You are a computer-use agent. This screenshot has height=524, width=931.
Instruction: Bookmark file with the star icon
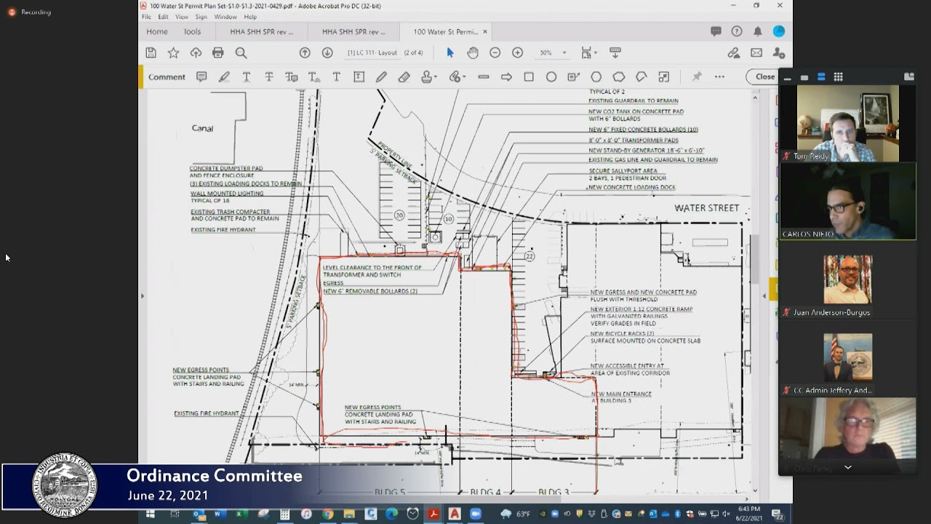click(173, 52)
